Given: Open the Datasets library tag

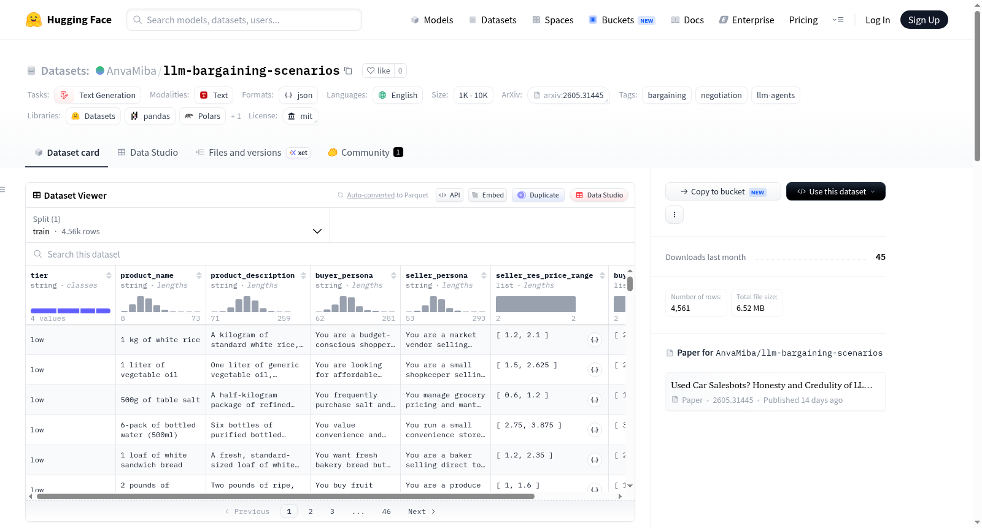Looking at the screenshot, I should pos(93,116).
